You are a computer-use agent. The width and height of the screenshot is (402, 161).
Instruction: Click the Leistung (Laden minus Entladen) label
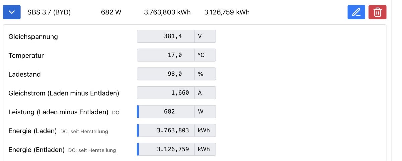tap(58, 112)
